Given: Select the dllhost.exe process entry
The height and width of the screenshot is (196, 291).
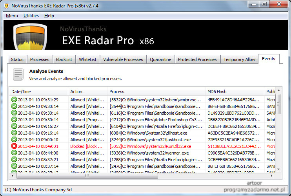Looking at the screenshot, I should coord(149,133).
